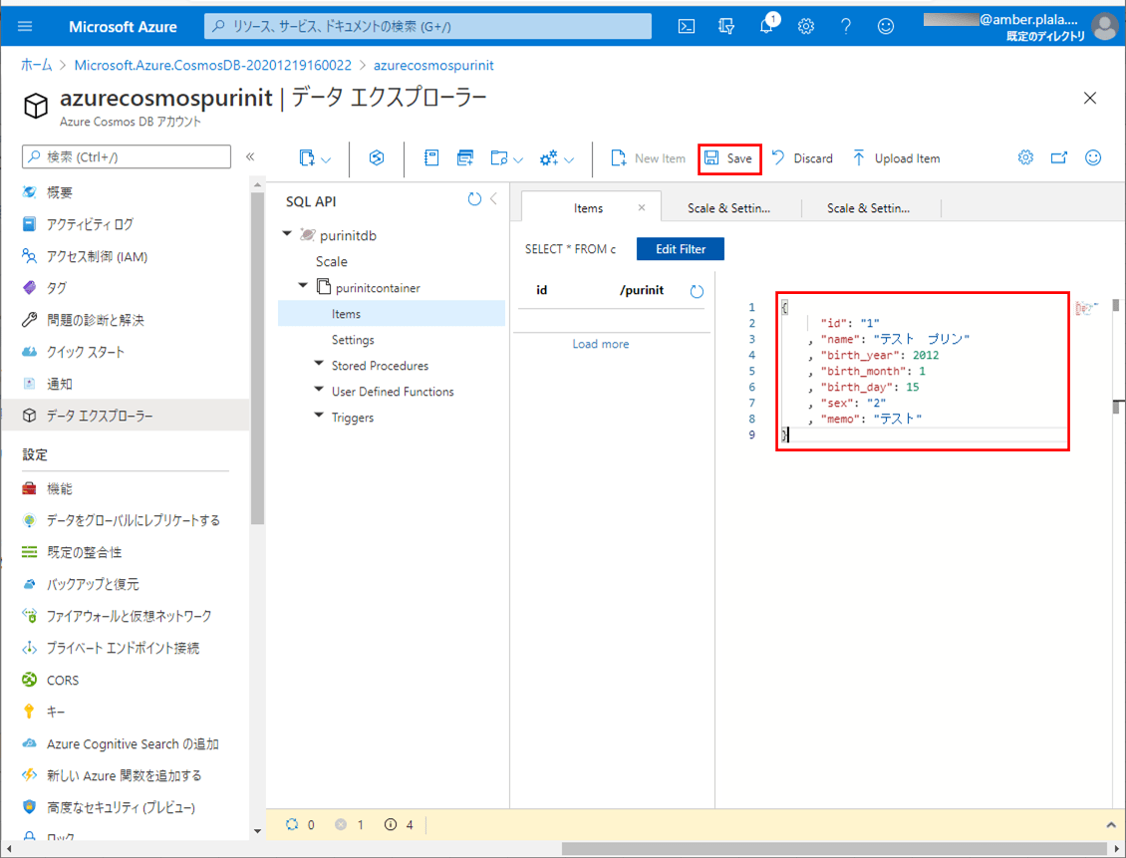The height and width of the screenshot is (858, 1126).
Task: Open 通知 in sidebar
Action: (x=60, y=384)
